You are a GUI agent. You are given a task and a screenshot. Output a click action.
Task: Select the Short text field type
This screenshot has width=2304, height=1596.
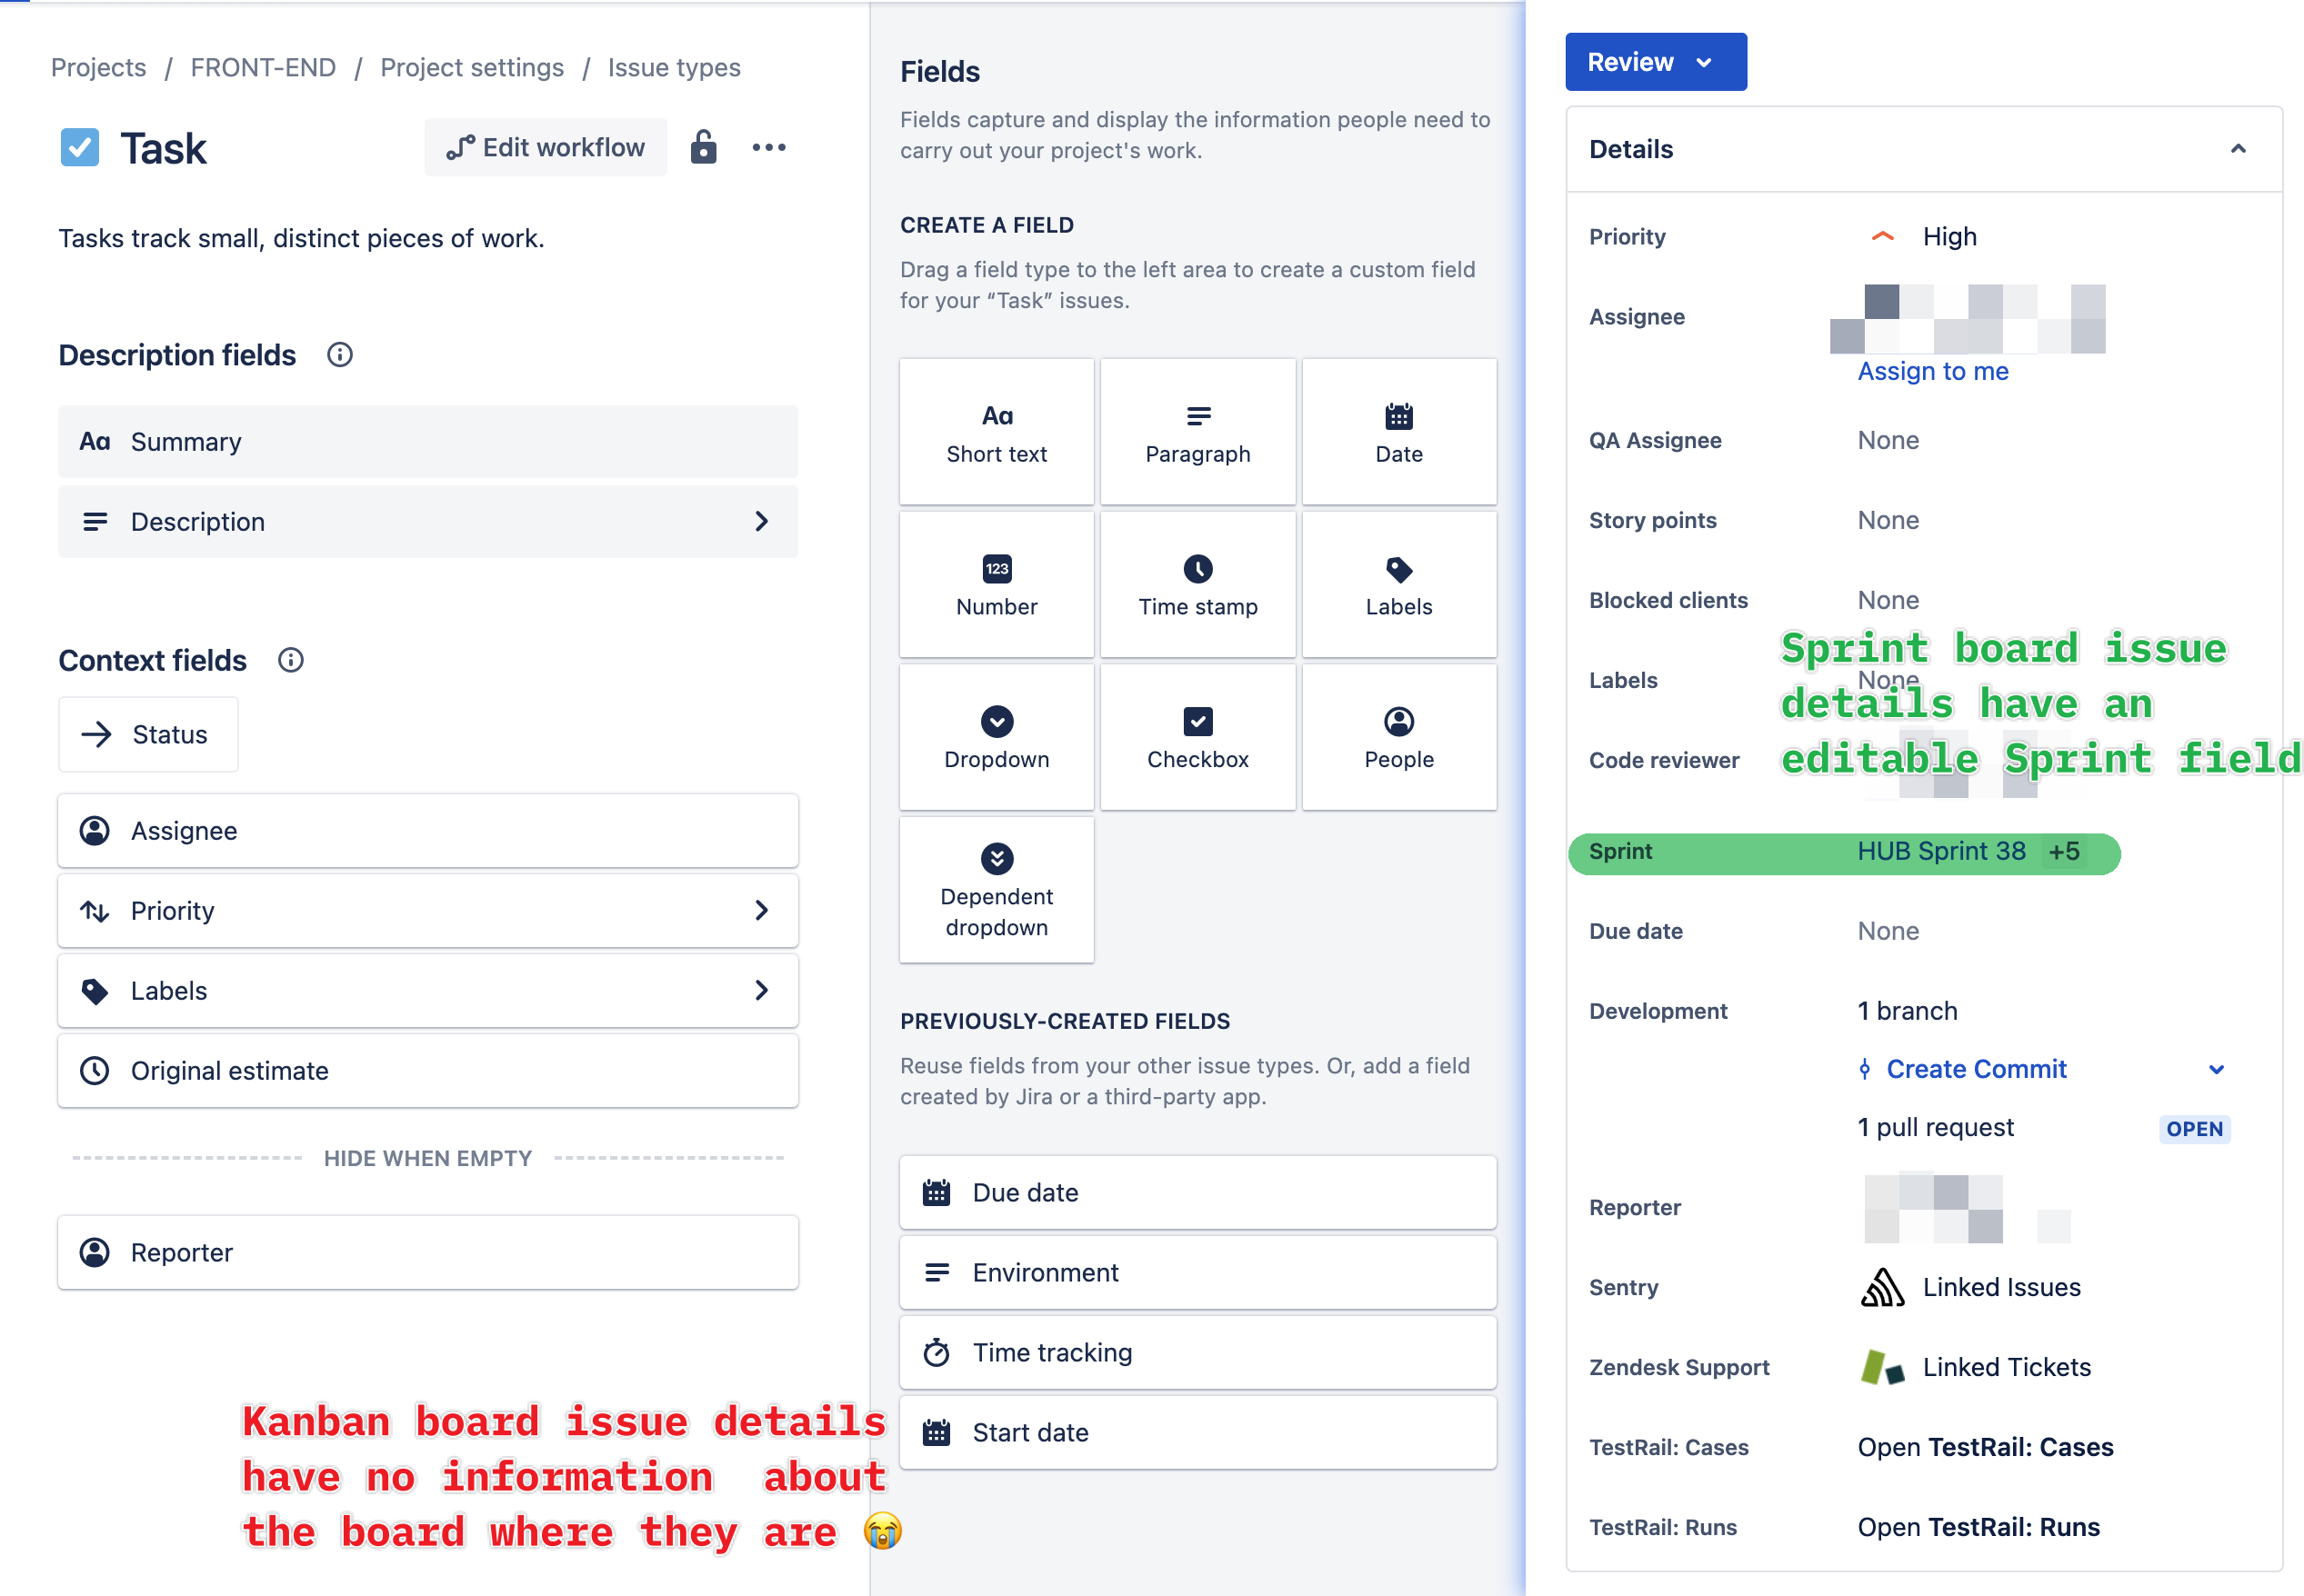[997, 432]
